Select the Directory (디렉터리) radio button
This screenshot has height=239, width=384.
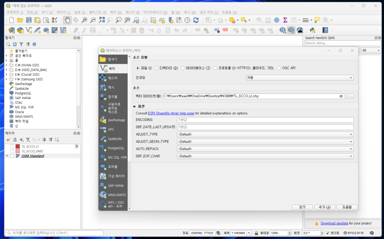(156, 68)
